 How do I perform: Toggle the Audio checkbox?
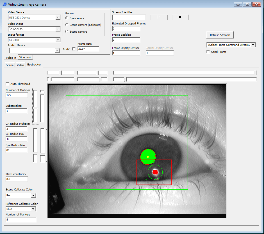pos(74,49)
